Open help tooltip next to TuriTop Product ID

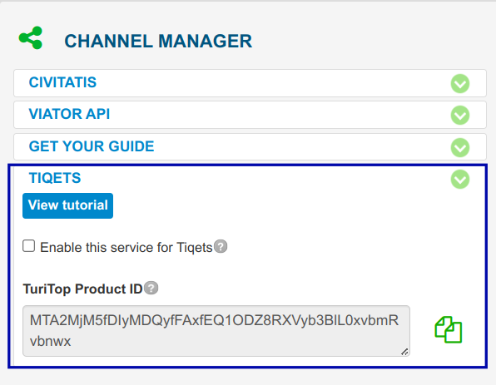[x=151, y=288]
